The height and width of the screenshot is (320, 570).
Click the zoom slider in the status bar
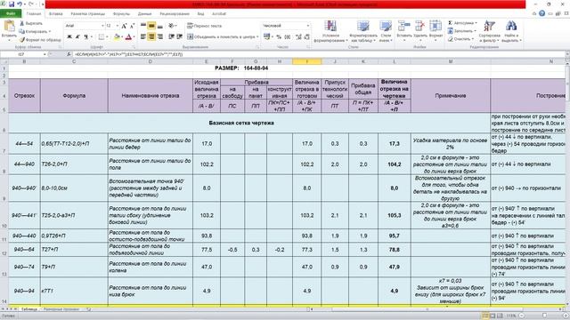tap(544, 316)
